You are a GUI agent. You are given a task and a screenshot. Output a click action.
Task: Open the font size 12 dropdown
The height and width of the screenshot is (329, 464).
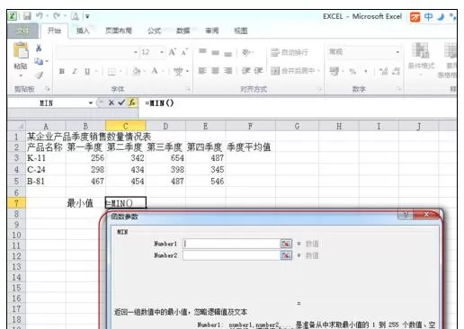[162, 52]
